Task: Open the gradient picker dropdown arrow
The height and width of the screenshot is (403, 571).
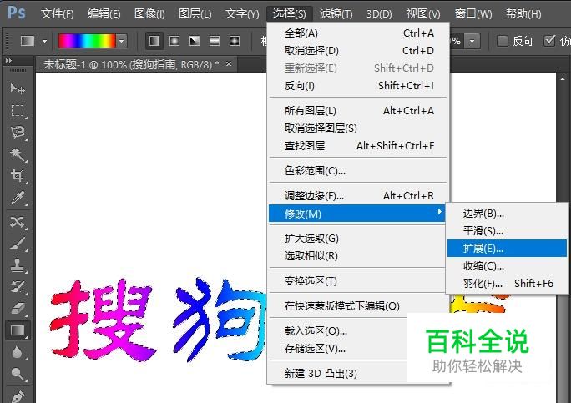Action: pos(122,41)
